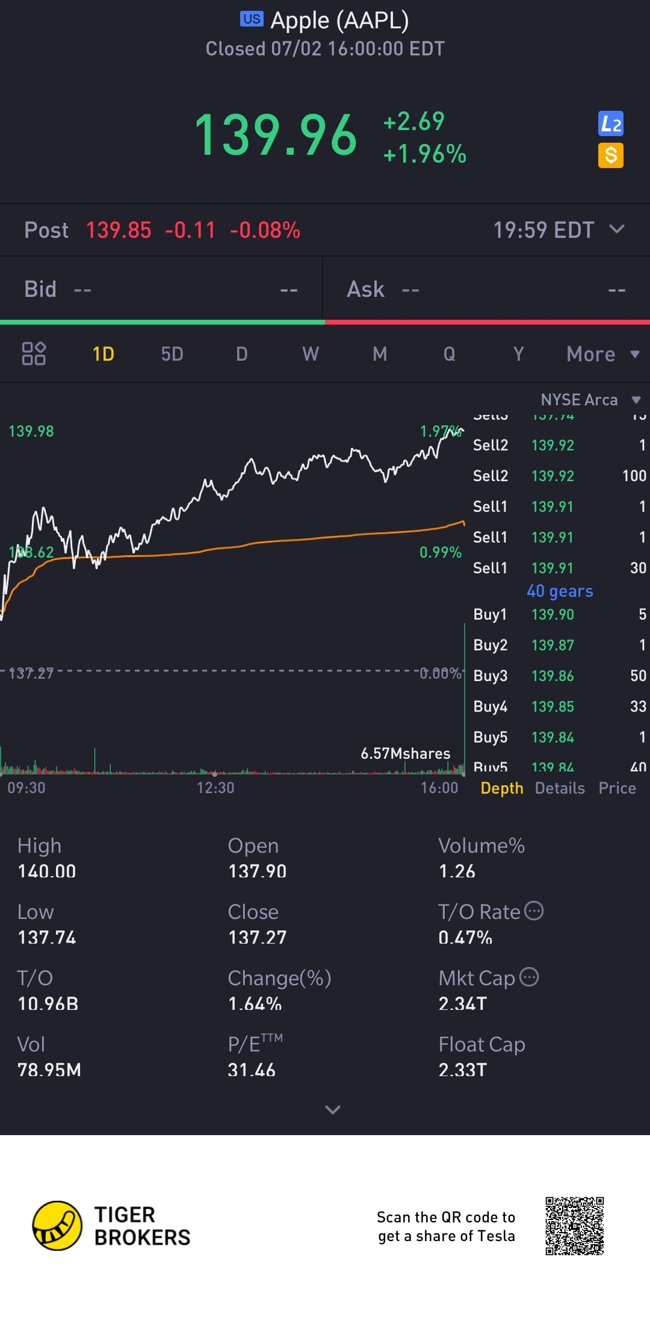Image resolution: width=650 pixels, height=1317 pixels.
Task: Tap the 6.57Mshares volume label
Action: [x=406, y=753]
